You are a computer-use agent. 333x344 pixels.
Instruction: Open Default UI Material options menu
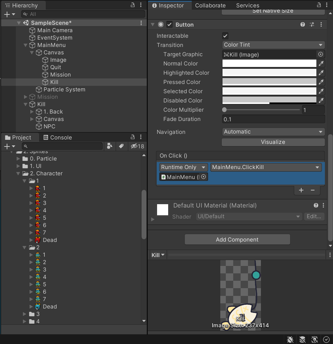(x=323, y=205)
